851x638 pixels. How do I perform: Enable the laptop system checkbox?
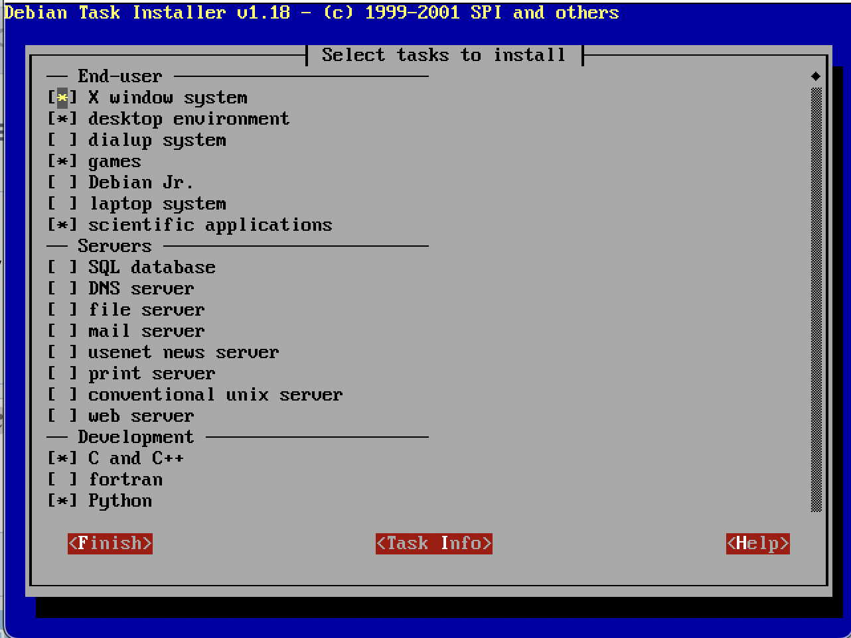(x=62, y=204)
